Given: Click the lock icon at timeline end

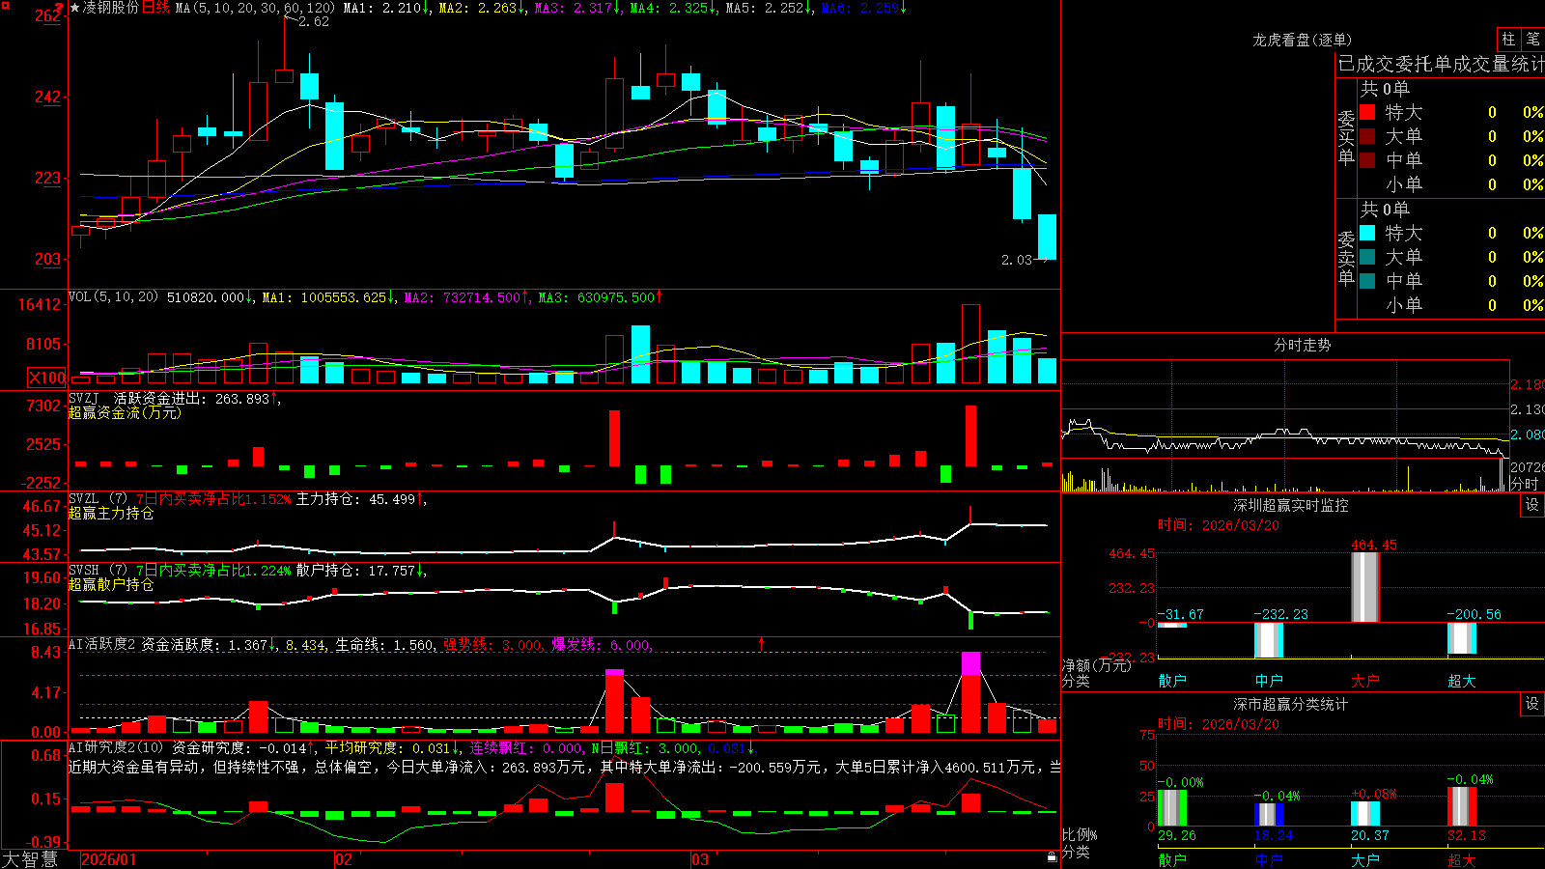Looking at the screenshot, I should pyautogui.click(x=1053, y=857).
